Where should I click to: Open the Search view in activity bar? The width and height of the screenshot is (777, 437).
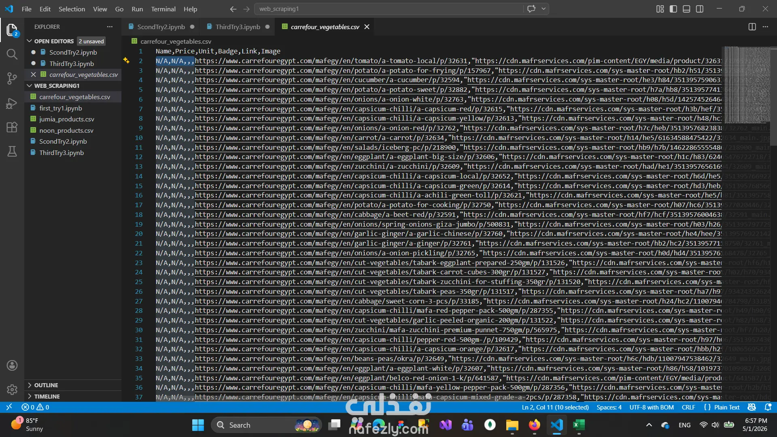tap(12, 54)
